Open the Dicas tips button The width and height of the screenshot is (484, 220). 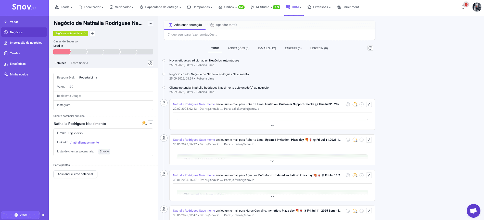pyautogui.click(x=20, y=215)
